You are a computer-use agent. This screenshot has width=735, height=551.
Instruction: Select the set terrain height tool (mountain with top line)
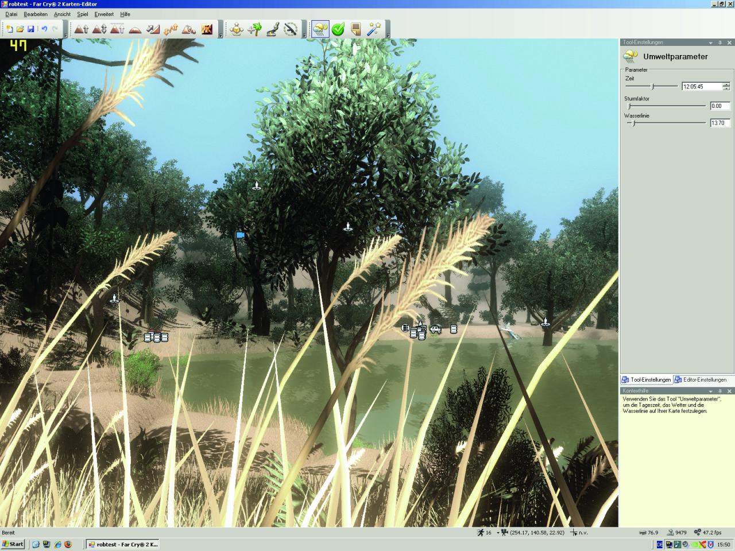[x=117, y=29]
